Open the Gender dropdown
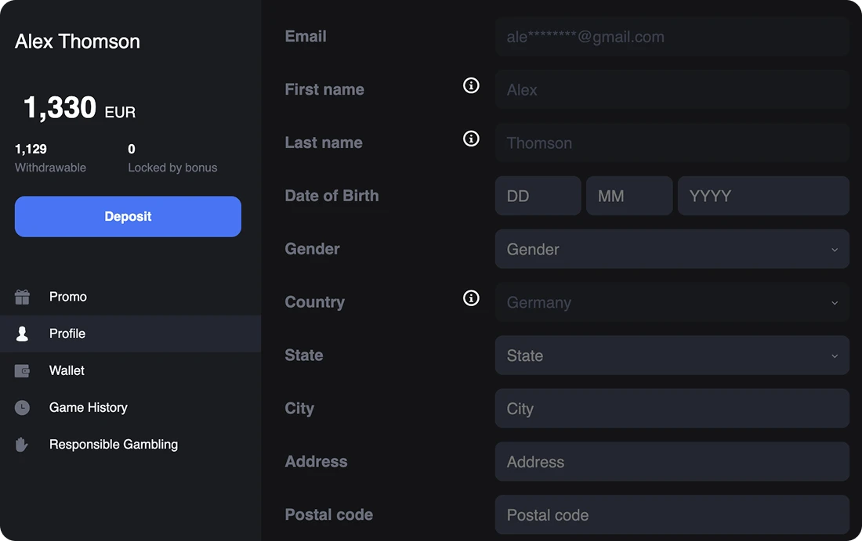Image resolution: width=862 pixels, height=541 pixels. [672, 249]
